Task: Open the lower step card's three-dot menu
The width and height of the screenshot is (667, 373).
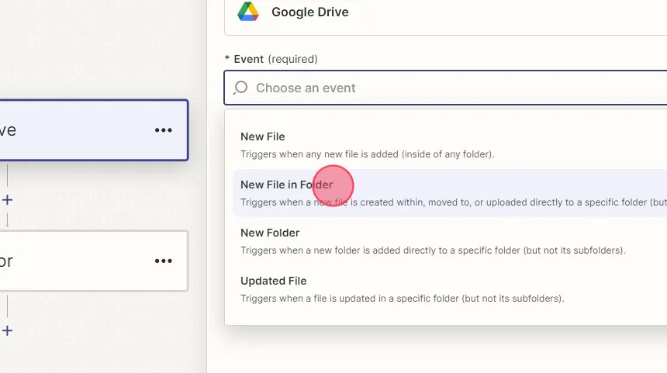Action: pos(164,261)
